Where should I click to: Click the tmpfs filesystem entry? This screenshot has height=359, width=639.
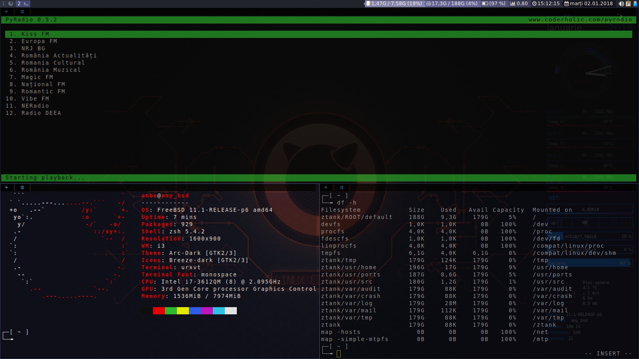pos(331,253)
